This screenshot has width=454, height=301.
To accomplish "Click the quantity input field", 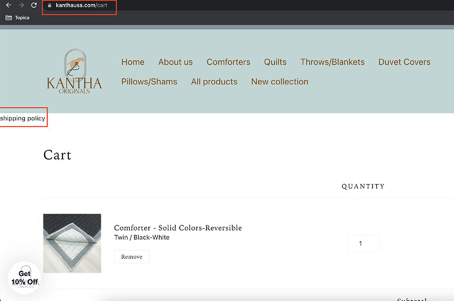I will click(x=363, y=243).
